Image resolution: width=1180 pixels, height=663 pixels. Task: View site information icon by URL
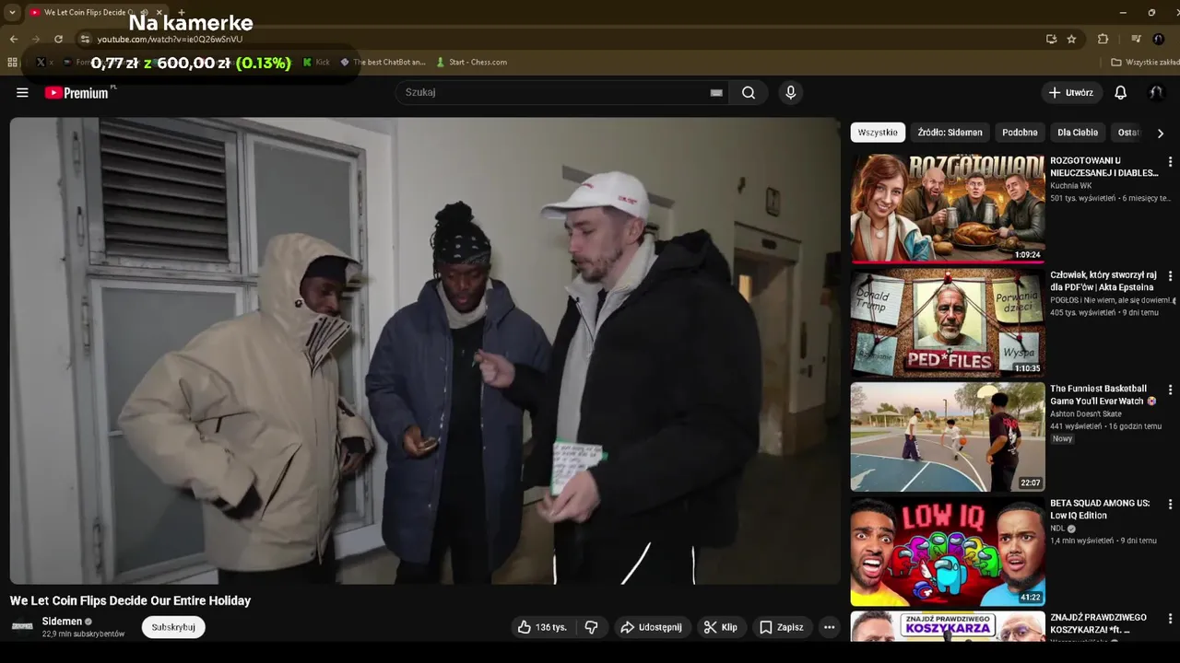click(85, 39)
